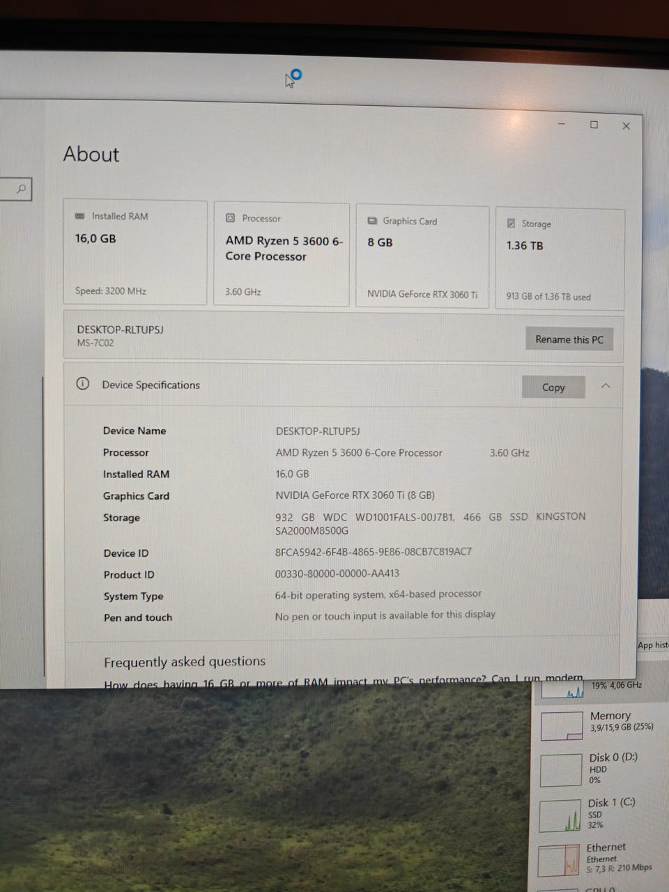The height and width of the screenshot is (892, 669).
Task: Click the Installed RAM chip icon
Action: pos(79,216)
